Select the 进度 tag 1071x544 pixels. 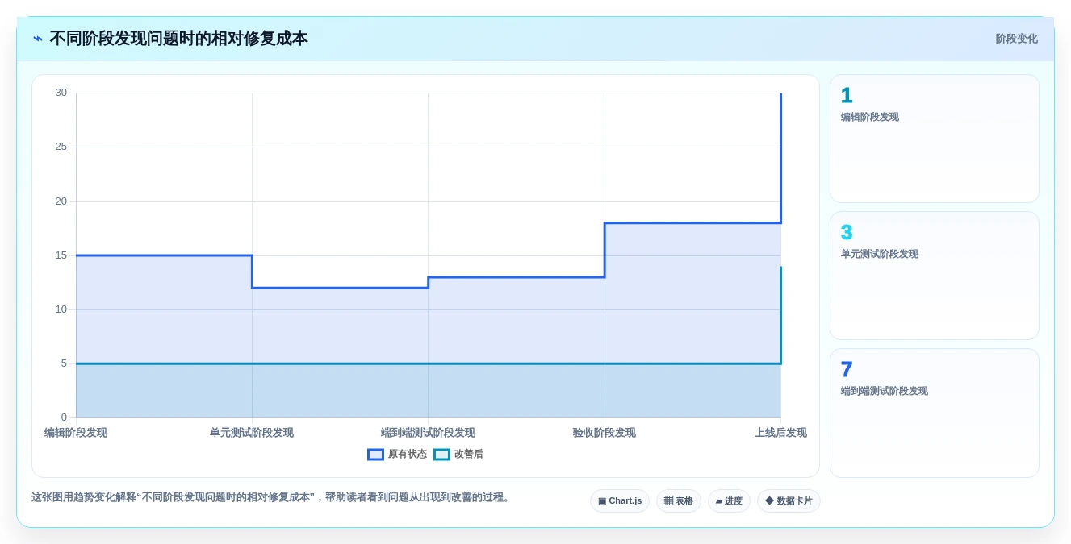click(729, 501)
